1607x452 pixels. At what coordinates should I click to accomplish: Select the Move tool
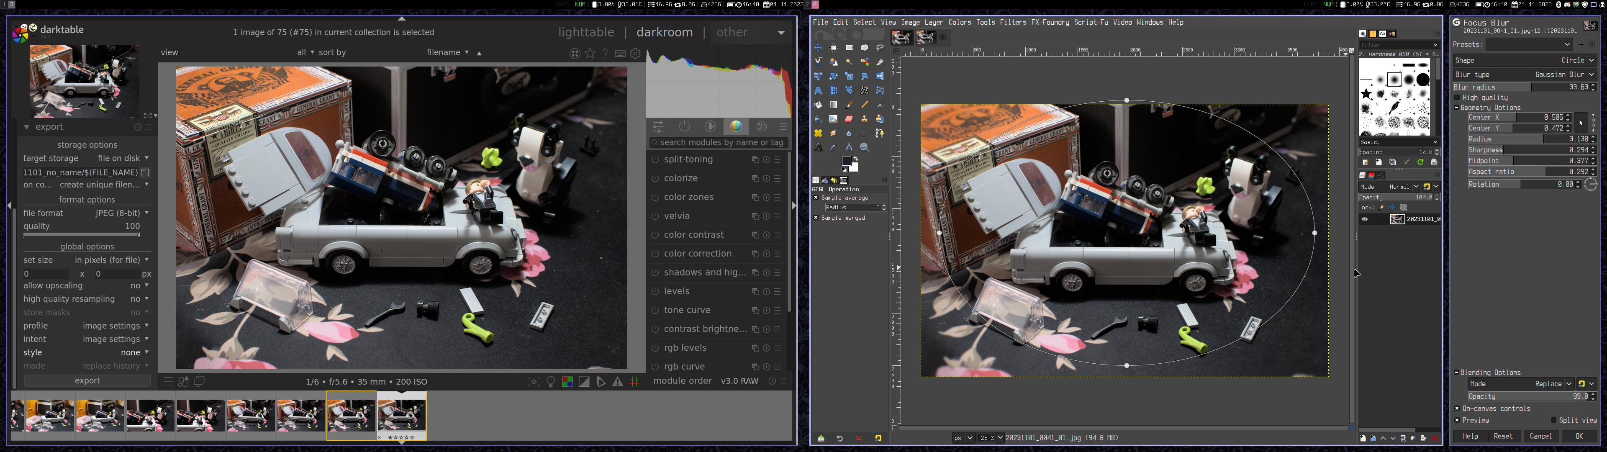tap(818, 47)
